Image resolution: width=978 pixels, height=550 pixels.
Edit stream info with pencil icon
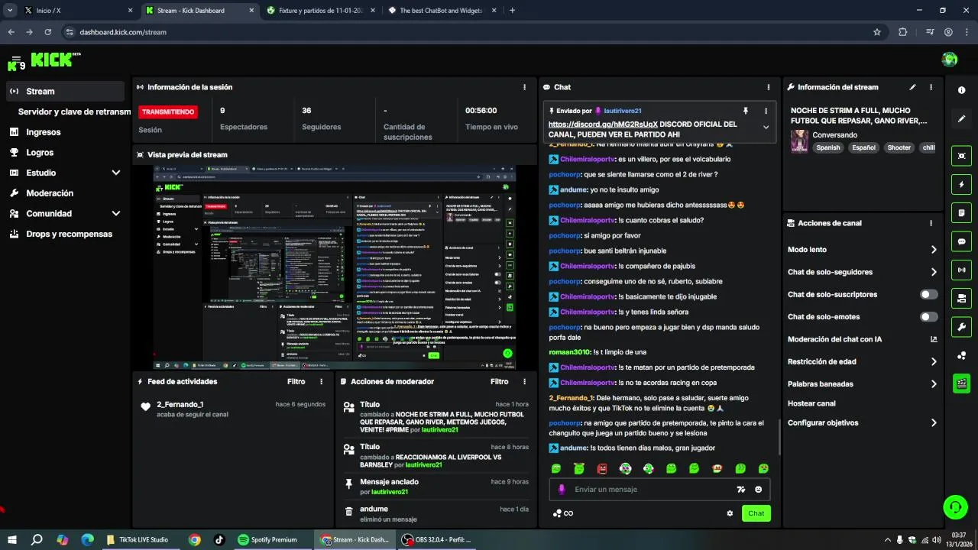click(912, 87)
